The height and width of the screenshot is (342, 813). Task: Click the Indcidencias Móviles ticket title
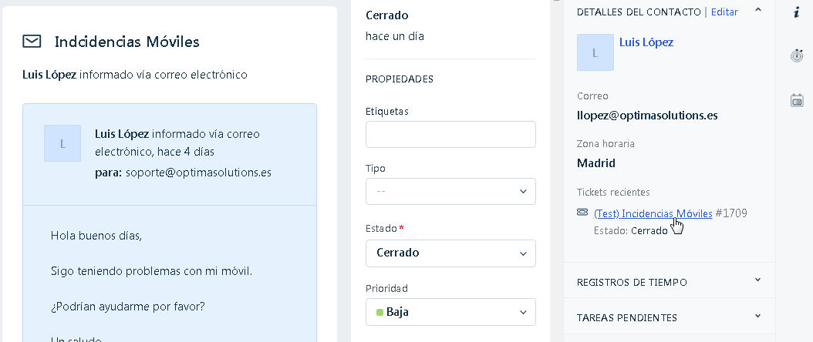point(127,42)
